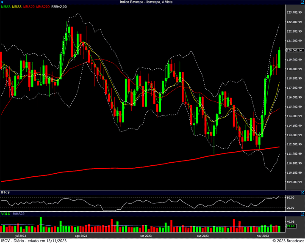The width and height of the screenshot is (305, 243).
Task: Click the blue icon in title bar
Action: 3,2
